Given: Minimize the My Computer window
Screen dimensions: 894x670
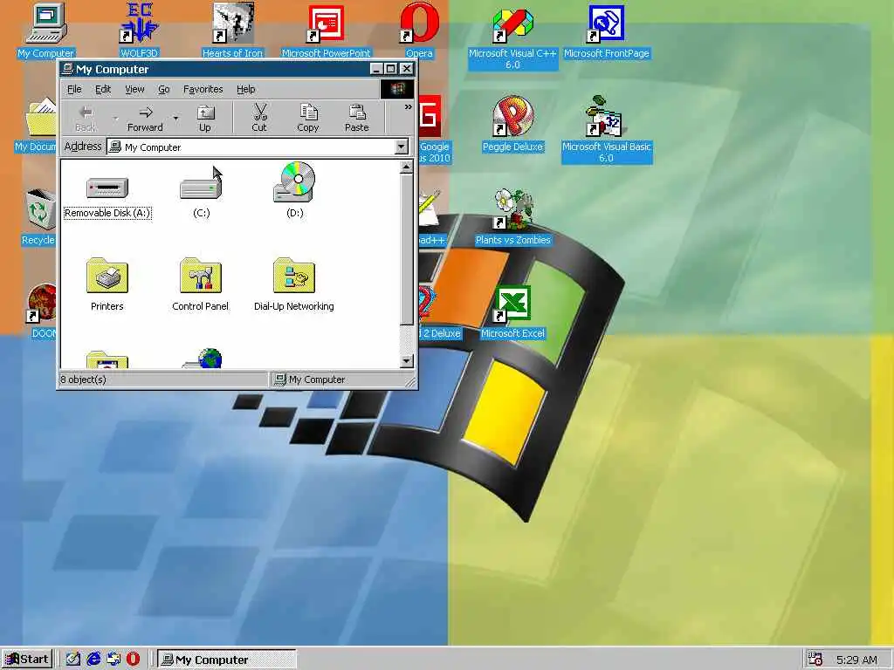Looking at the screenshot, I should click(x=376, y=69).
